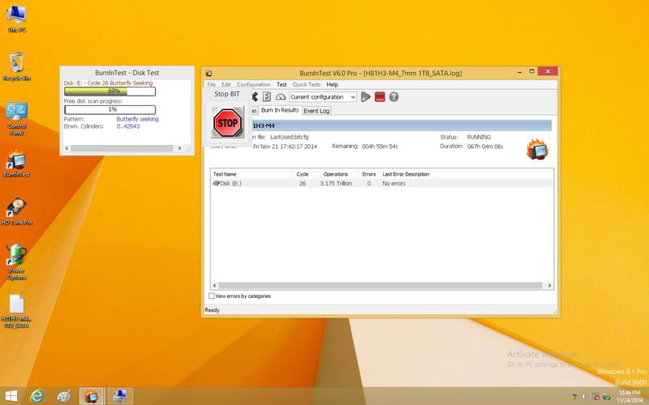The image size is (649, 405).
Task: Click the green Start tests play icon
Action: pyautogui.click(x=366, y=96)
